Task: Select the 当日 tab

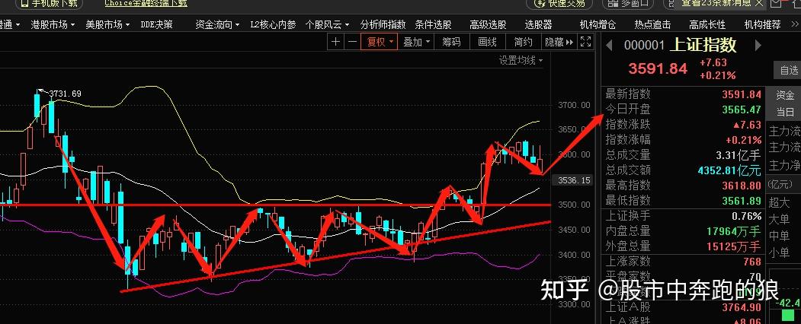Action: [x=785, y=112]
